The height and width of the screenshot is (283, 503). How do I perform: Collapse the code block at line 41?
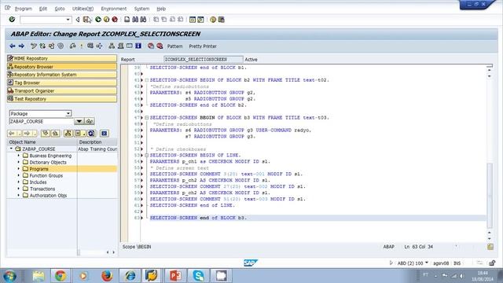point(147,80)
